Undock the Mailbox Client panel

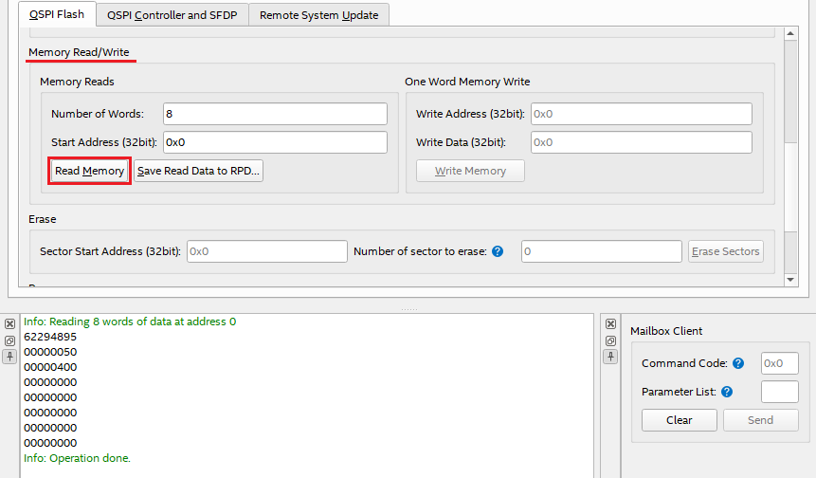click(610, 340)
